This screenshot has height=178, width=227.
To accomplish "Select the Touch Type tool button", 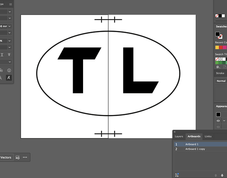I will pyautogui.click(x=9, y=78).
